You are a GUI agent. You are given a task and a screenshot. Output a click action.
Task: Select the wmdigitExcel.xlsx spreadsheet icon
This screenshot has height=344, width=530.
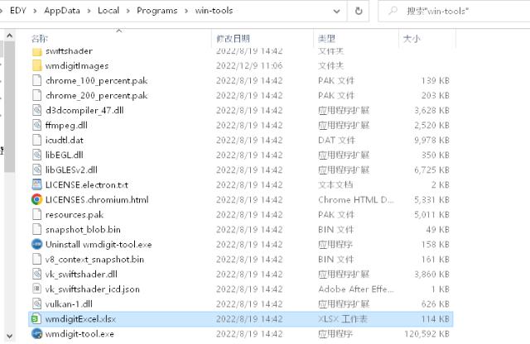pos(36,318)
